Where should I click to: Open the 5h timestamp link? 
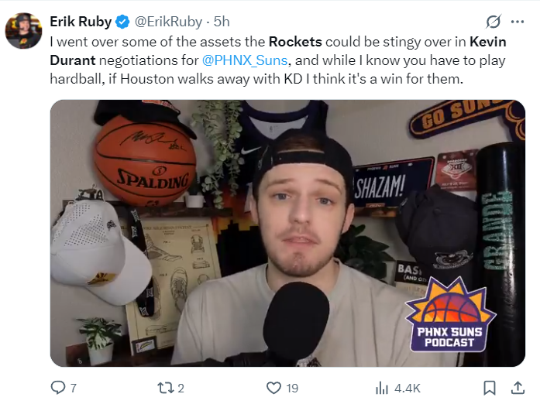coord(222,22)
